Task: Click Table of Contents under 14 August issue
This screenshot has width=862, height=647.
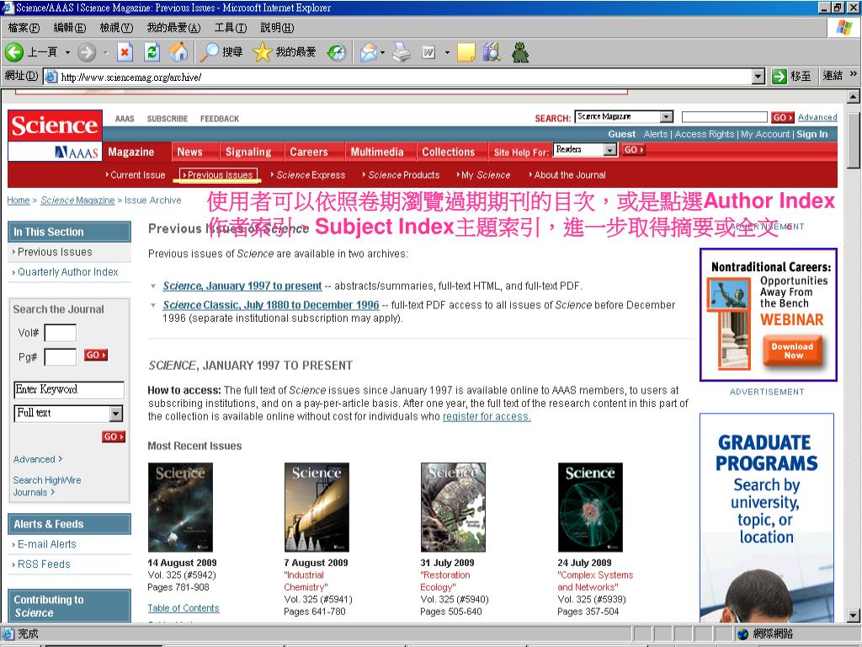Action: click(x=183, y=608)
